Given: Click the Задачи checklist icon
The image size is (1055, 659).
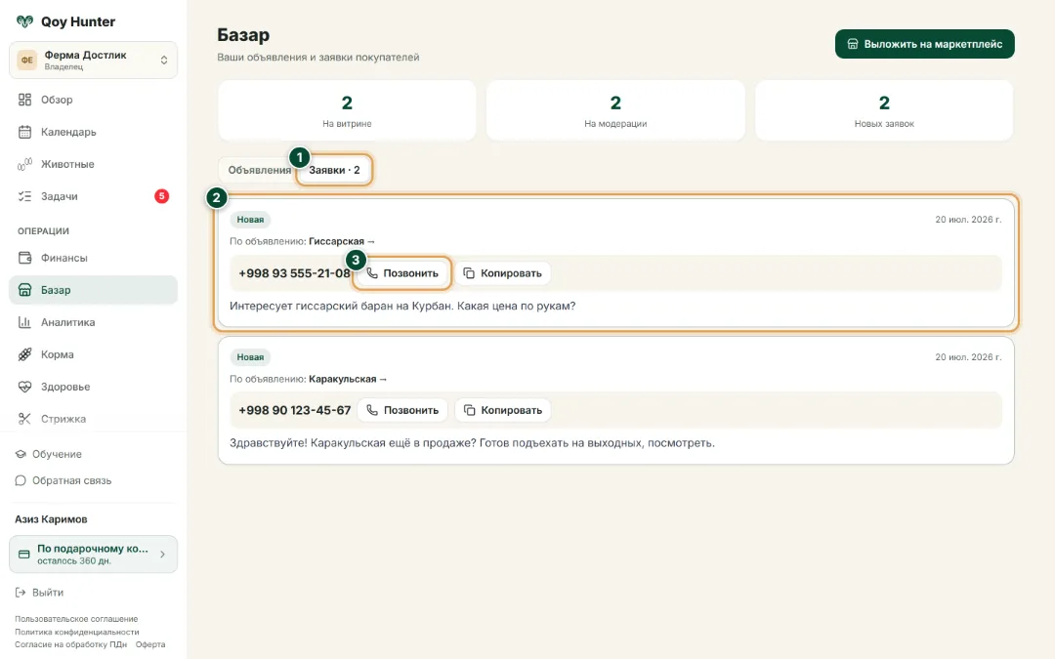Looking at the screenshot, I should (24, 196).
